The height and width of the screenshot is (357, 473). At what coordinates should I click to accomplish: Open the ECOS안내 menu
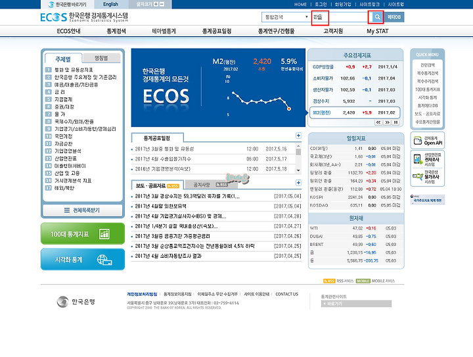pos(68,31)
